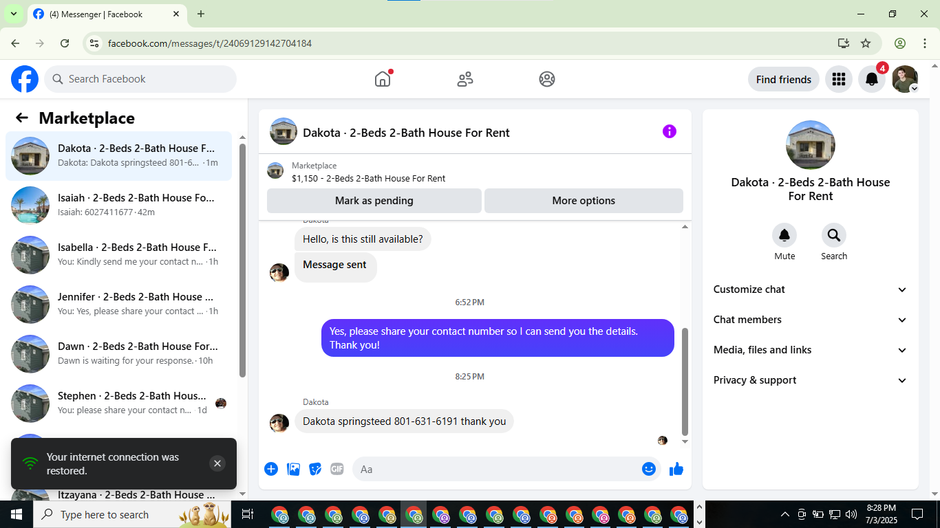Open the notifications bell with badge 4

(x=872, y=79)
